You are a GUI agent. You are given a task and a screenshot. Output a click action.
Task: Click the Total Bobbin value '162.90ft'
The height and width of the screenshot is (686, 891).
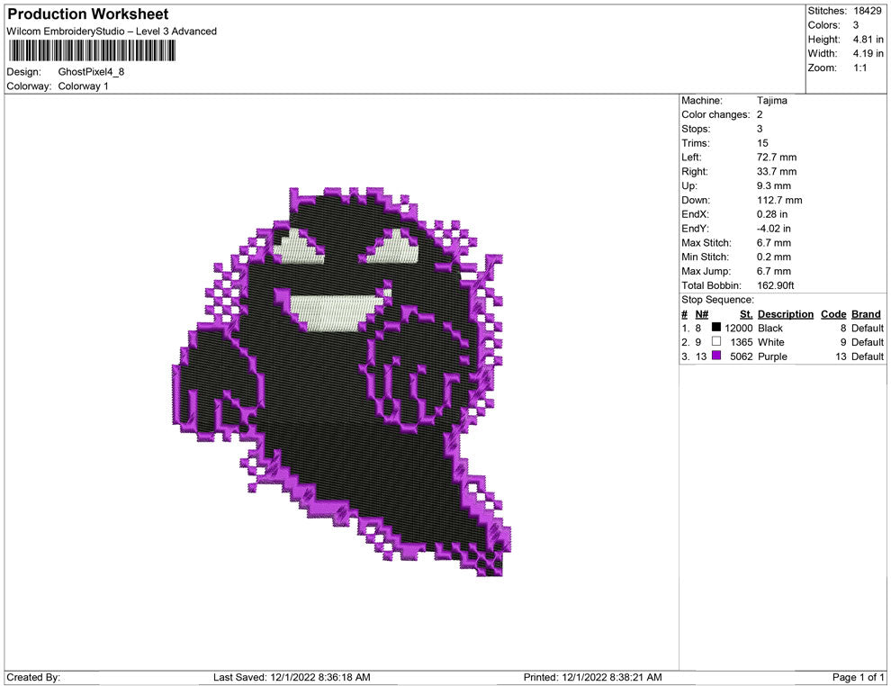point(775,285)
